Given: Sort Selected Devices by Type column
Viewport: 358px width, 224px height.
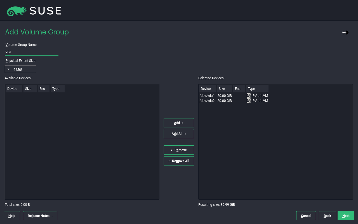Looking at the screenshot, I should (x=257, y=89).
